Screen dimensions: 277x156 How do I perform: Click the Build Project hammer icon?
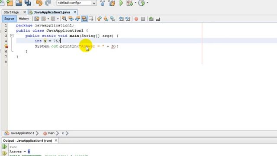pyautogui.click(x=103, y=3)
